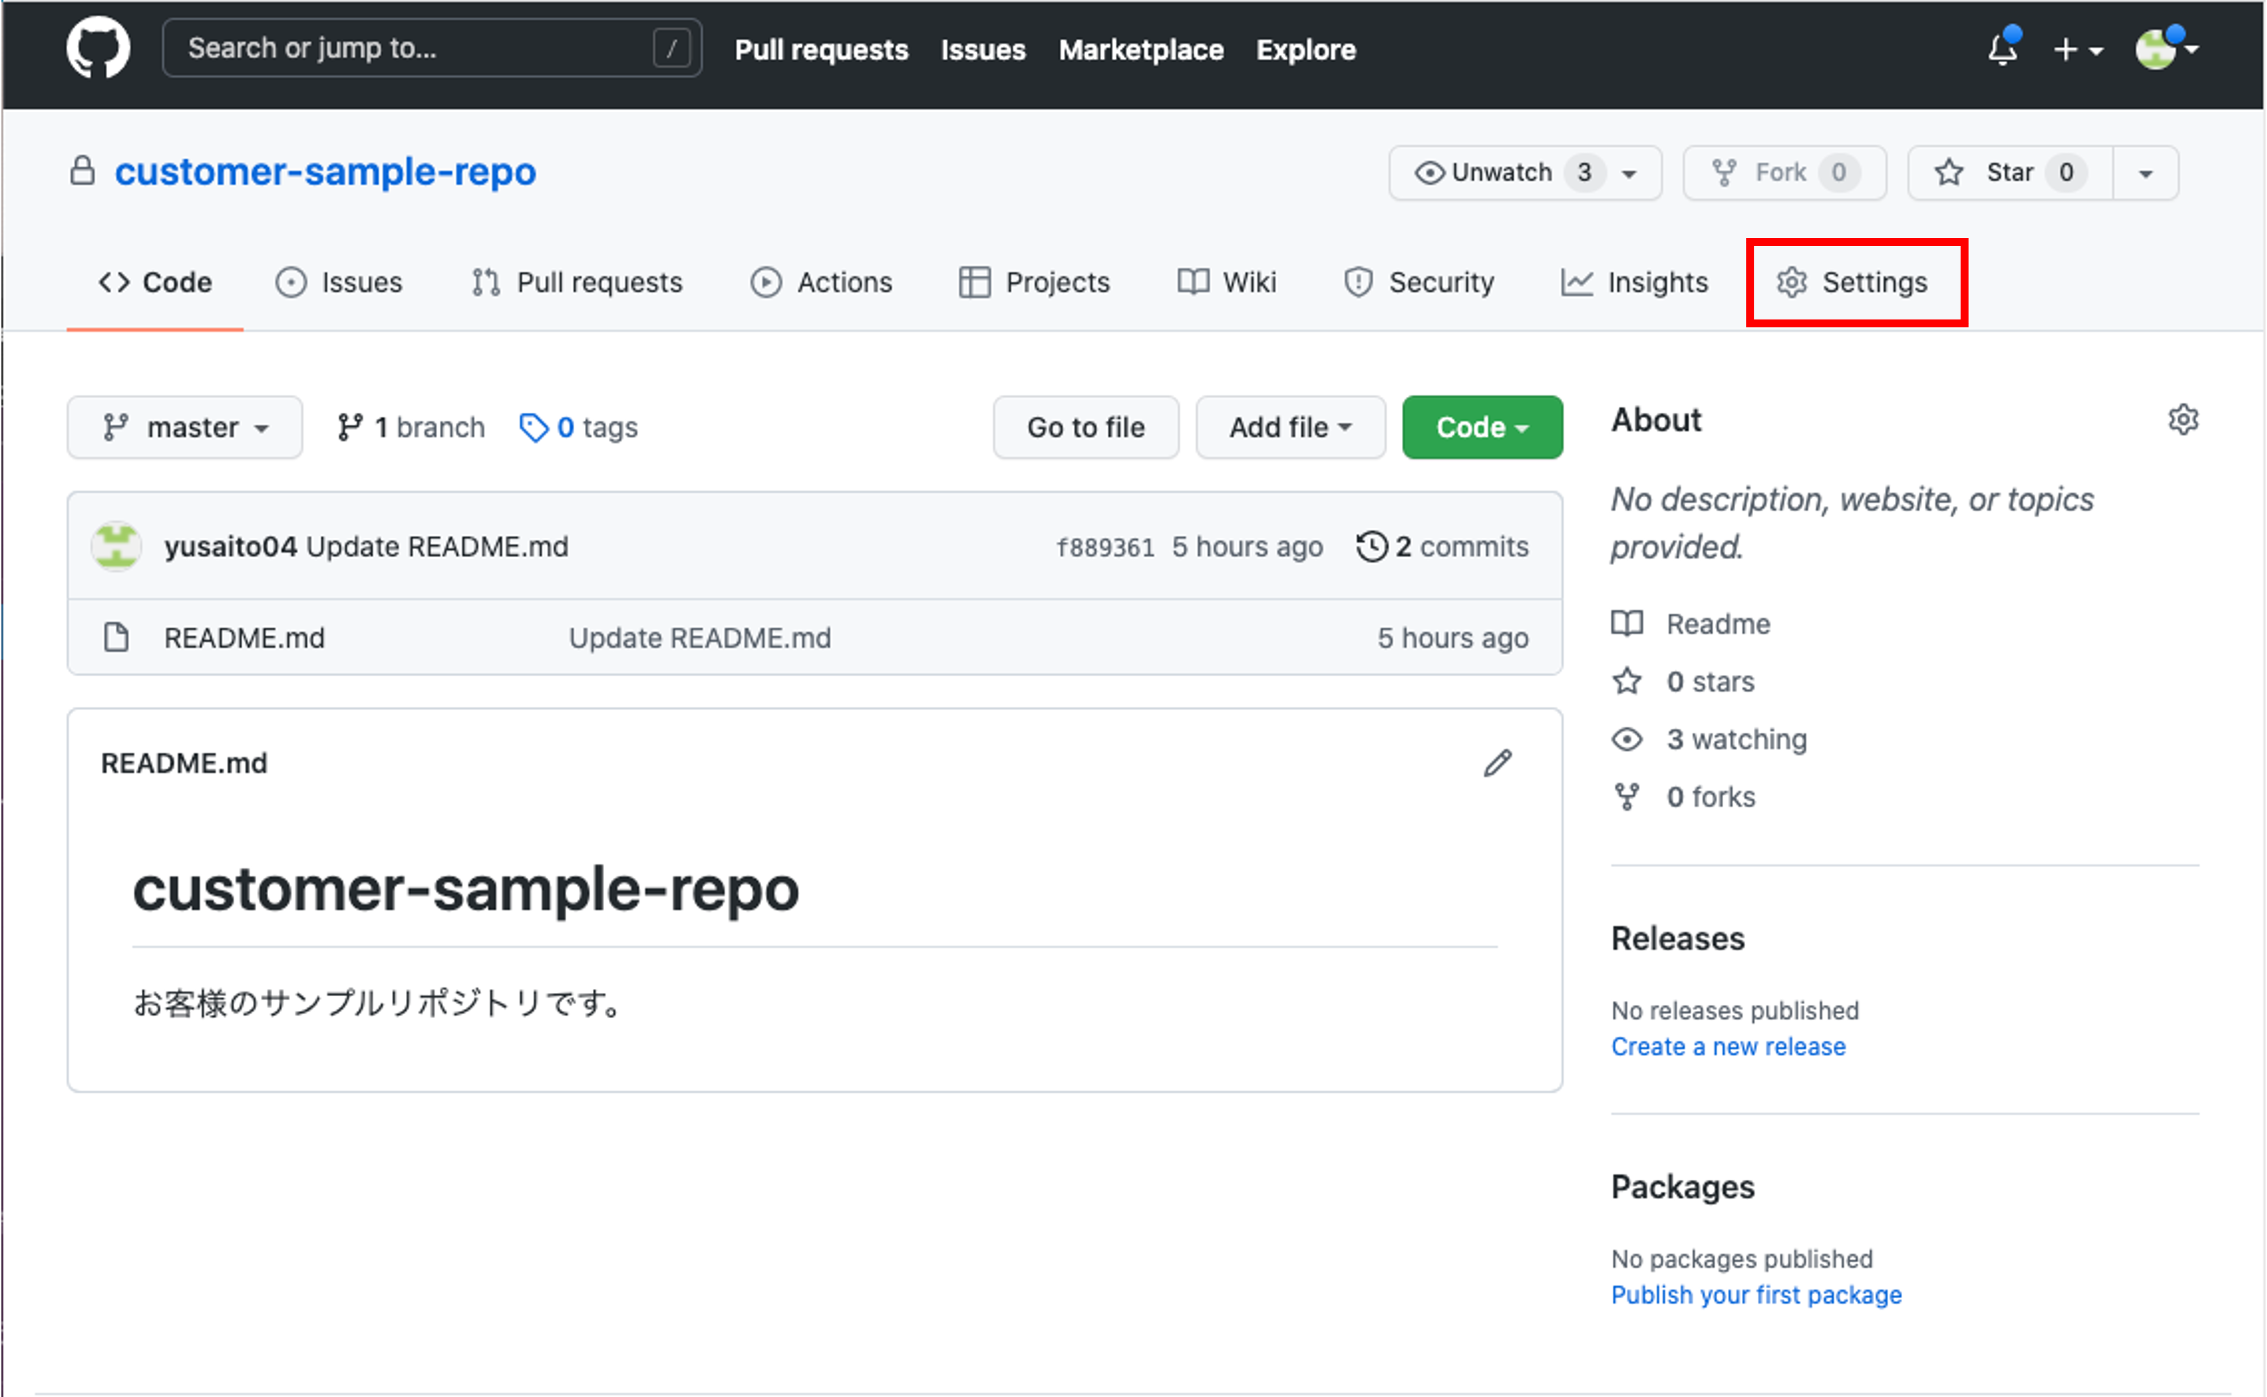The width and height of the screenshot is (2267, 1397).
Task: Click the fork icon beside 0 forks
Action: [x=1627, y=796]
